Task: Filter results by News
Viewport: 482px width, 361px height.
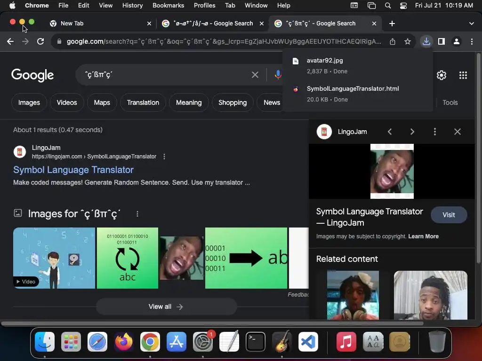Action: click(x=272, y=102)
